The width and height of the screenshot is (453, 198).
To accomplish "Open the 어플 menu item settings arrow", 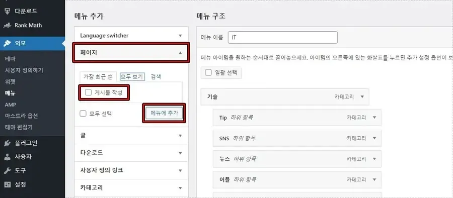I will (374, 179).
